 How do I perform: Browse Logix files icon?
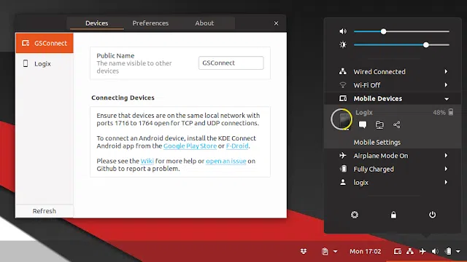(379, 124)
